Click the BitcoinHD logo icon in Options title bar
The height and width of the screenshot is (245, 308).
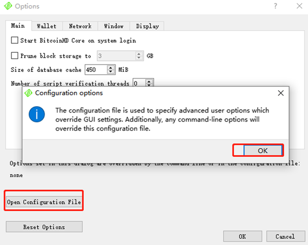(8, 7)
